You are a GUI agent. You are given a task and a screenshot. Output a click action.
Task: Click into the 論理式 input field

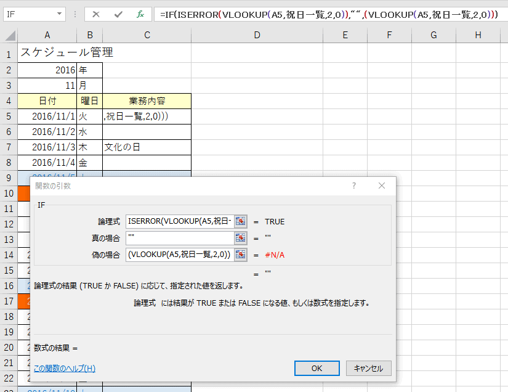[179, 221]
